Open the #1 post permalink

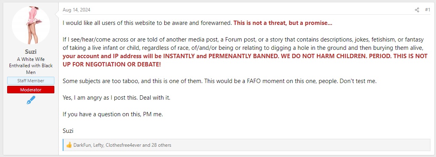point(427,10)
